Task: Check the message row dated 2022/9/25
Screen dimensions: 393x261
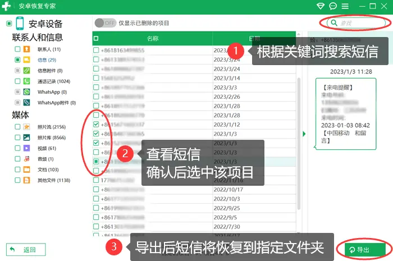Action: pos(96,208)
